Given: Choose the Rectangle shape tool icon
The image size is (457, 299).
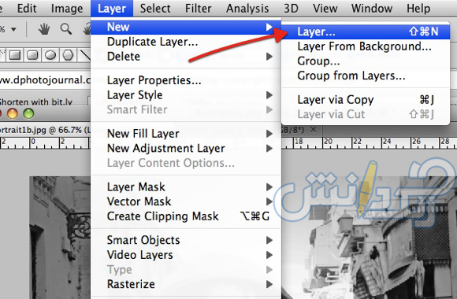Looking at the screenshot, I should [14, 55].
